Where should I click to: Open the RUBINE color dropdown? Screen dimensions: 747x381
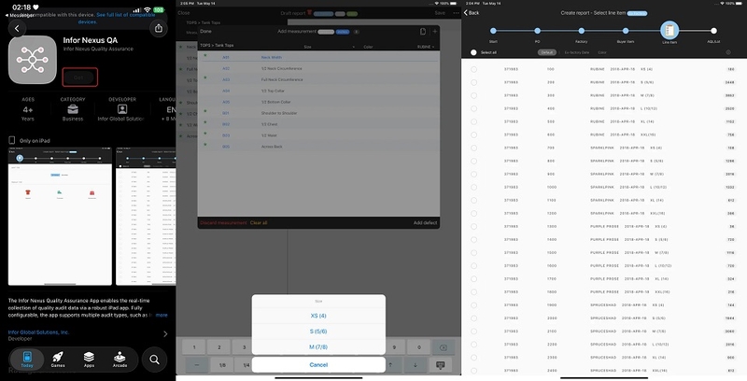click(426, 47)
